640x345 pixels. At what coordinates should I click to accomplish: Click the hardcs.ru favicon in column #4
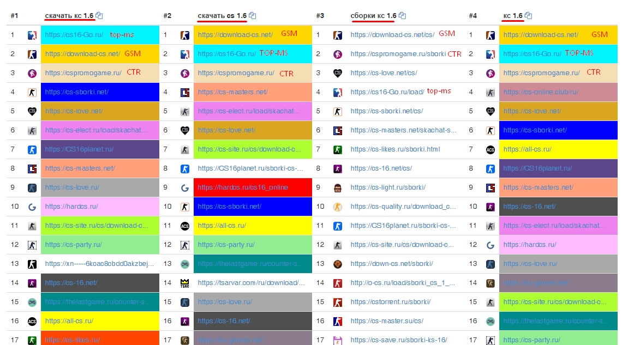coord(491,245)
